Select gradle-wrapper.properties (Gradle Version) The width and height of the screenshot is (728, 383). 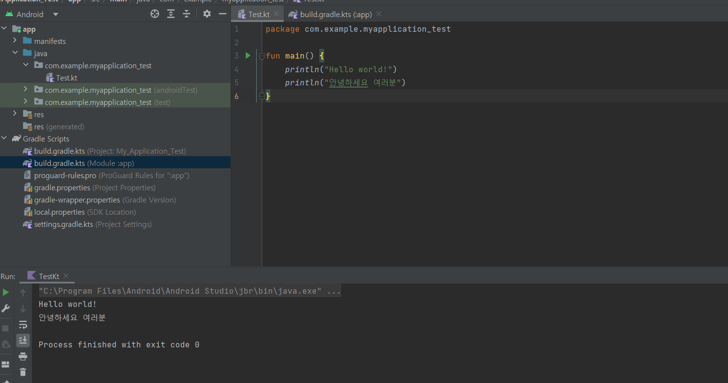point(100,200)
